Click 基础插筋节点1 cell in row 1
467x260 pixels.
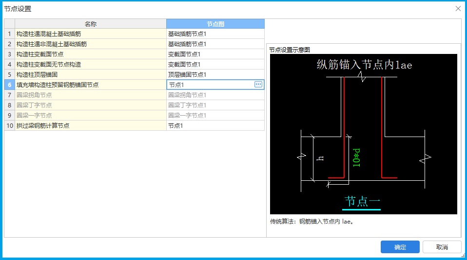click(x=215, y=34)
